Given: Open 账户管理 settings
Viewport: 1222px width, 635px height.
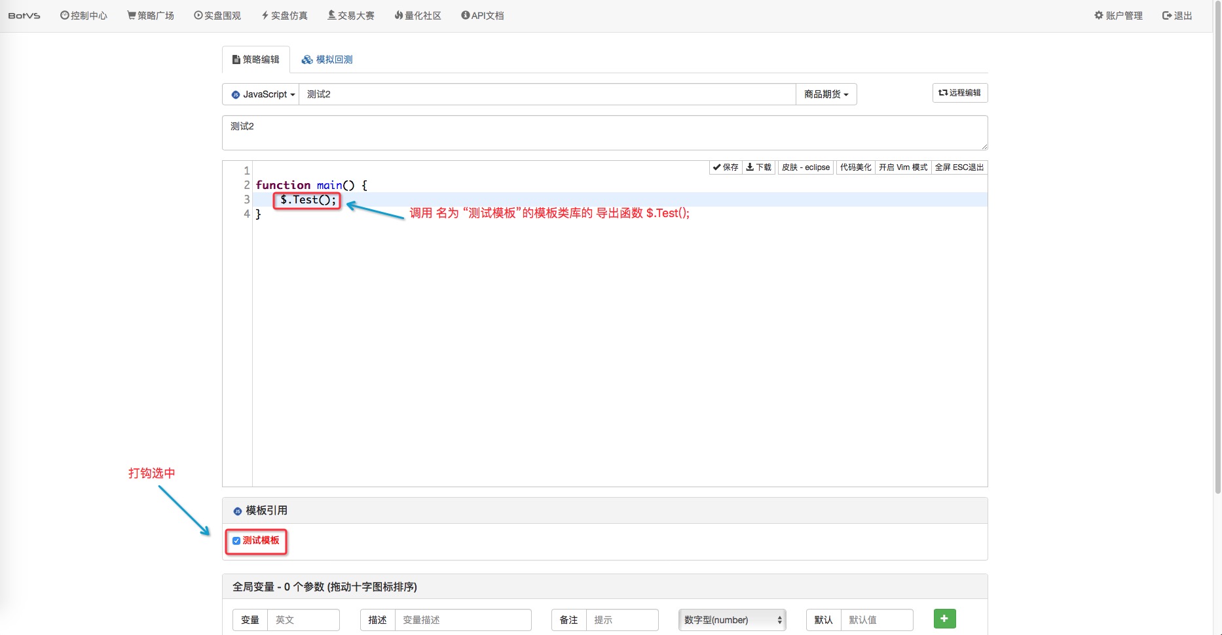Looking at the screenshot, I should [x=1119, y=16].
